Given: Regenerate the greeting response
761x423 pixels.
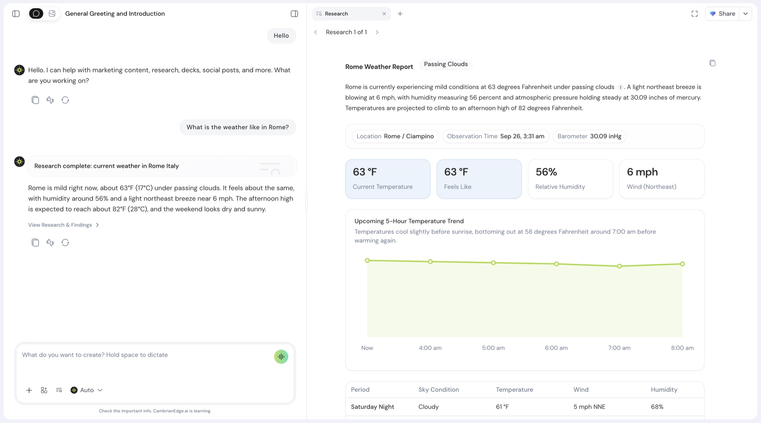Looking at the screenshot, I should coord(65,100).
